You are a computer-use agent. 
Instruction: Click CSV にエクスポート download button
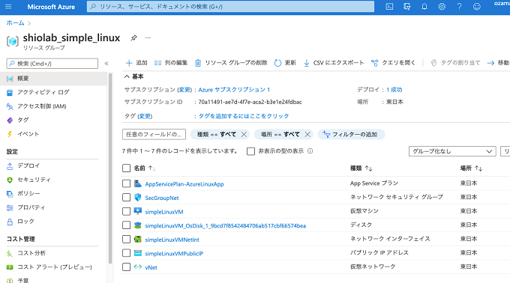[x=334, y=63]
